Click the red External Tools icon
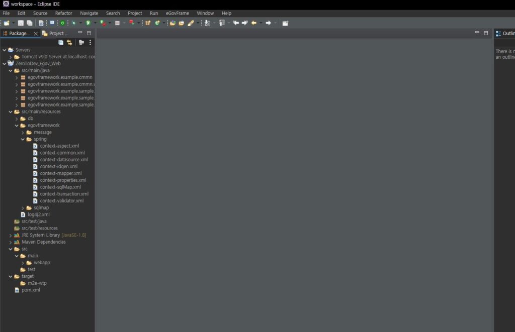This screenshot has height=332, width=515. pyautogui.click(x=132, y=23)
